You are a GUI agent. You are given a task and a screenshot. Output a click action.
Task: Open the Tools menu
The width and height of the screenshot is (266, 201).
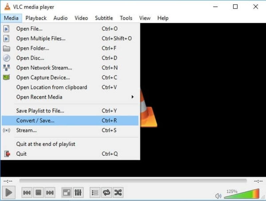coord(126,18)
